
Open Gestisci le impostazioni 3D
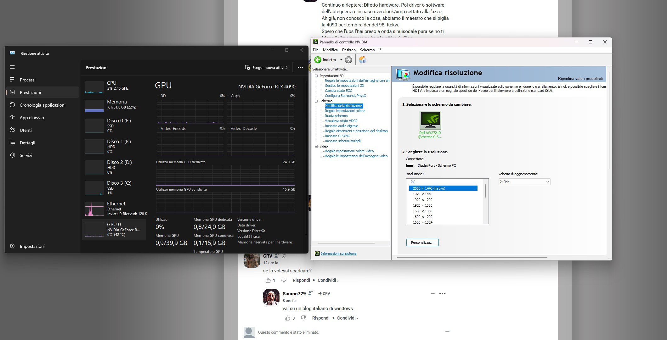pyautogui.click(x=344, y=86)
